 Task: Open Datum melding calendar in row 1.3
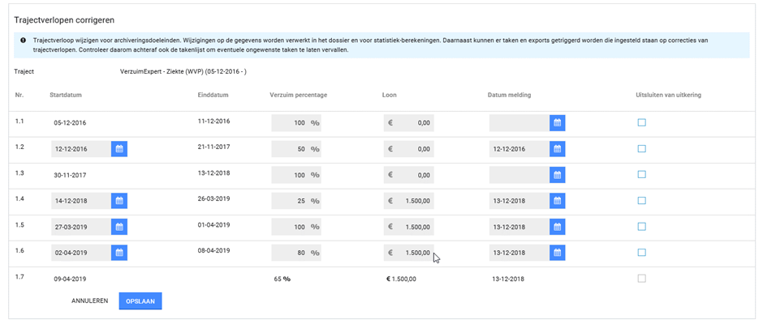coord(557,175)
